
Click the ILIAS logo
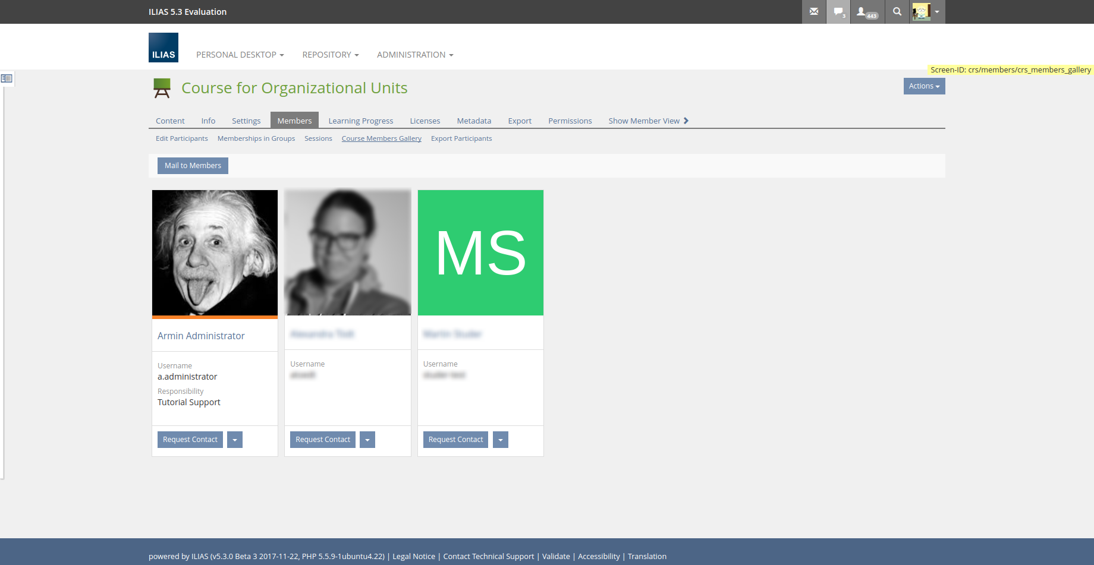[x=164, y=48]
